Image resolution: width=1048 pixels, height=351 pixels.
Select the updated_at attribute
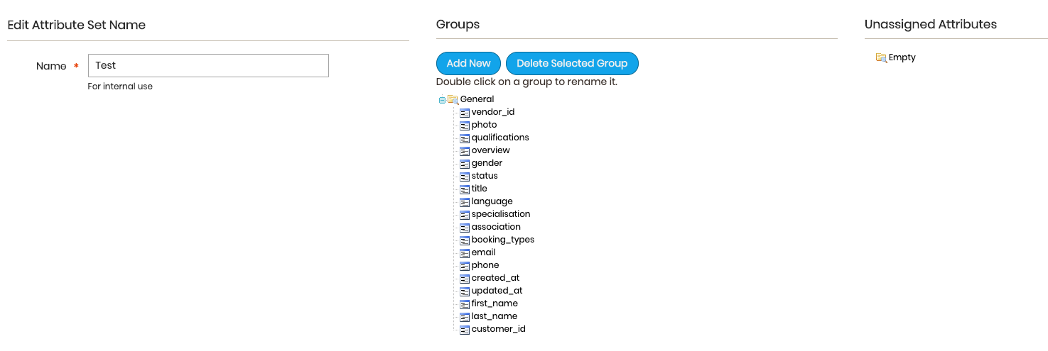(x=497, y=291)
